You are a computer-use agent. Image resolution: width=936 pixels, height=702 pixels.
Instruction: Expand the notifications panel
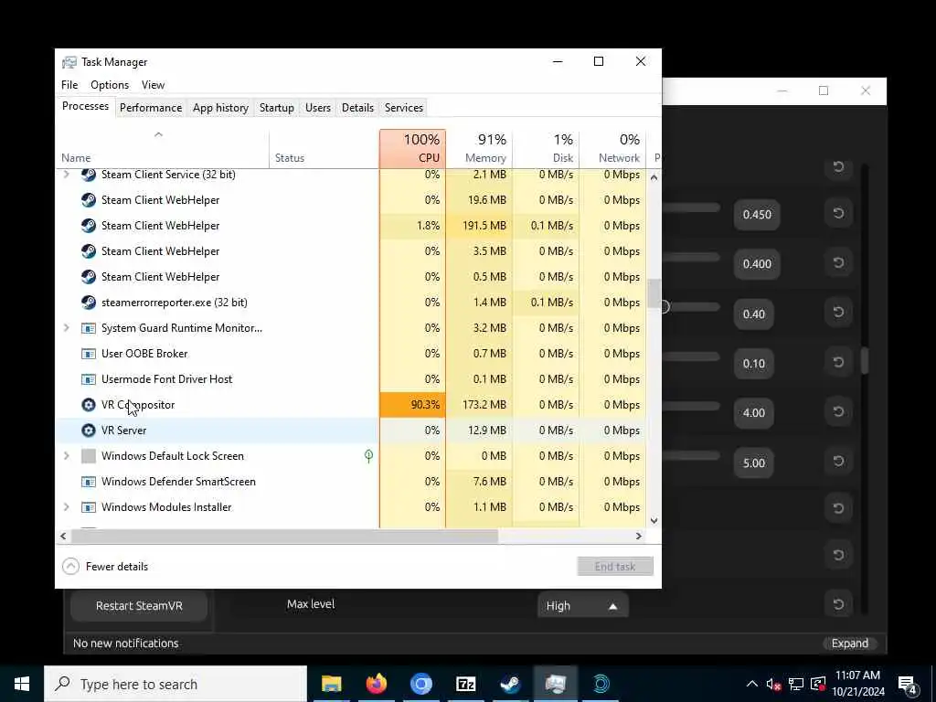tap(850, 643)
